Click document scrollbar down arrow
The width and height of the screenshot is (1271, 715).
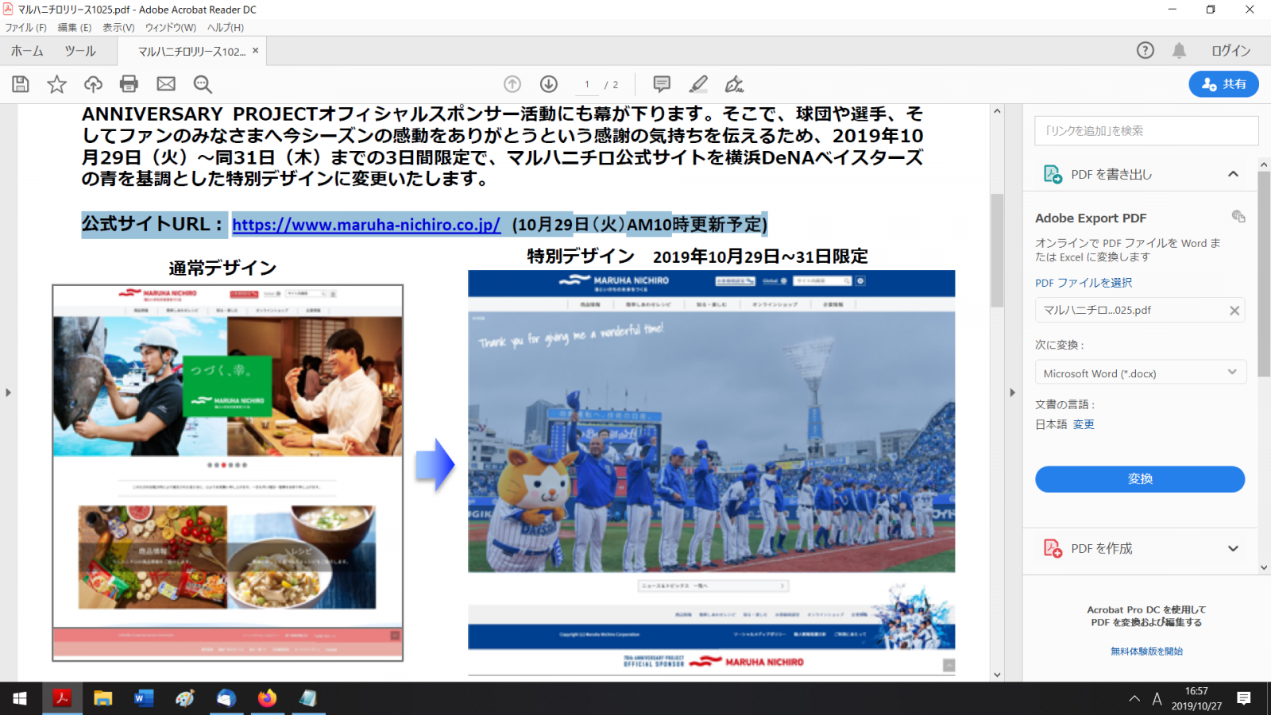[x=997, y=674]
